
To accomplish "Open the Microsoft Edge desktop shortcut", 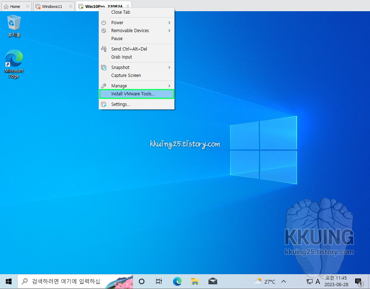I will point(14,64).
